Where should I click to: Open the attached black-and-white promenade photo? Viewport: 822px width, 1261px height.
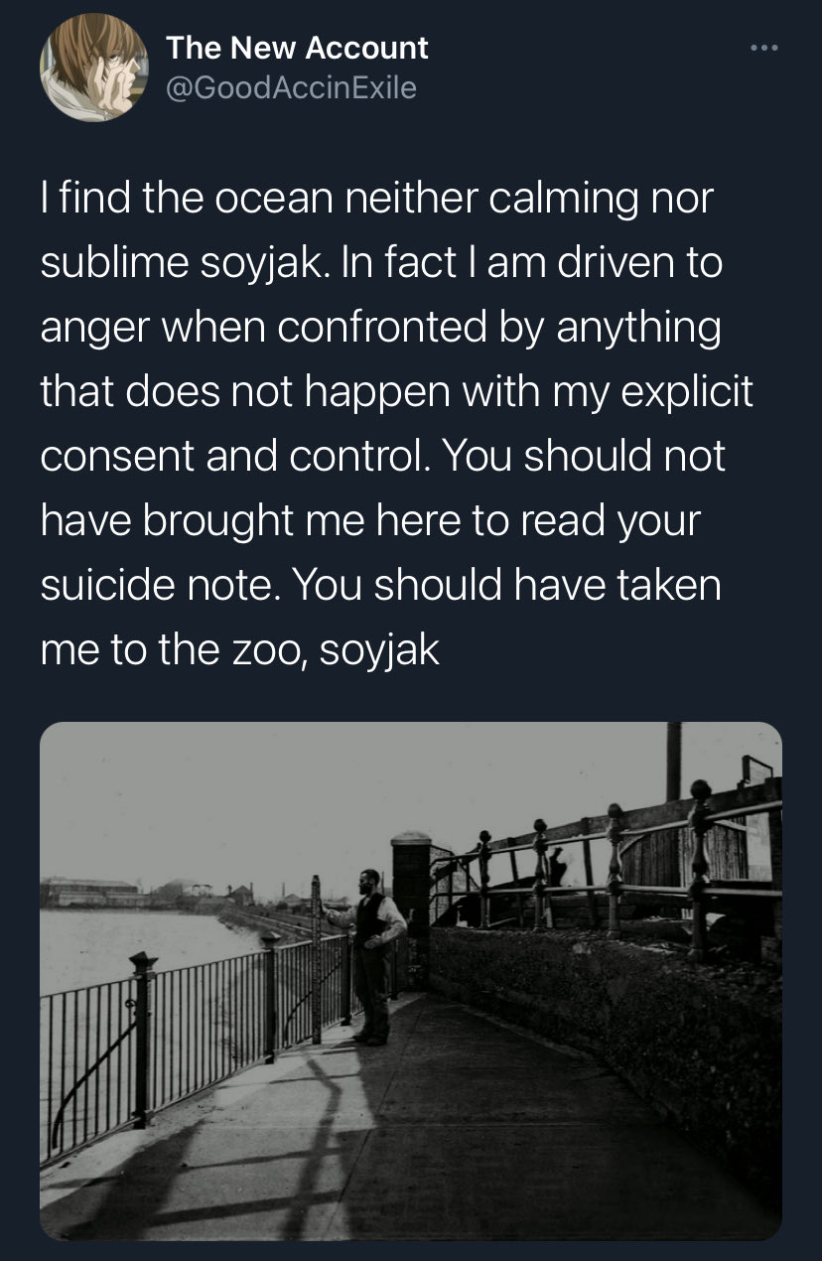pyautogui.click(x=411, y=980)
